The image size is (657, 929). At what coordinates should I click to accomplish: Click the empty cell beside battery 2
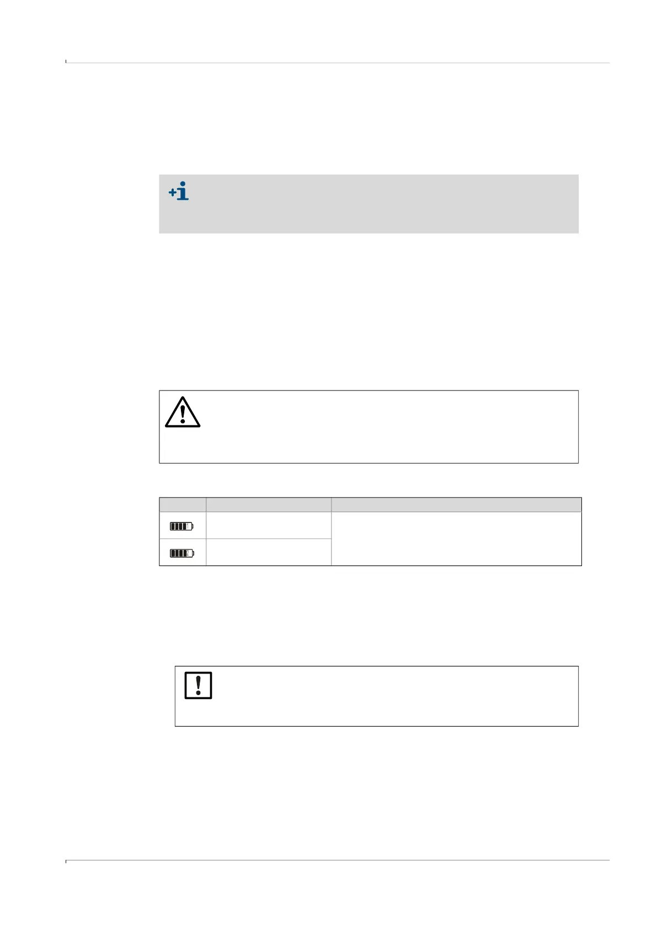tap(269, 552)
